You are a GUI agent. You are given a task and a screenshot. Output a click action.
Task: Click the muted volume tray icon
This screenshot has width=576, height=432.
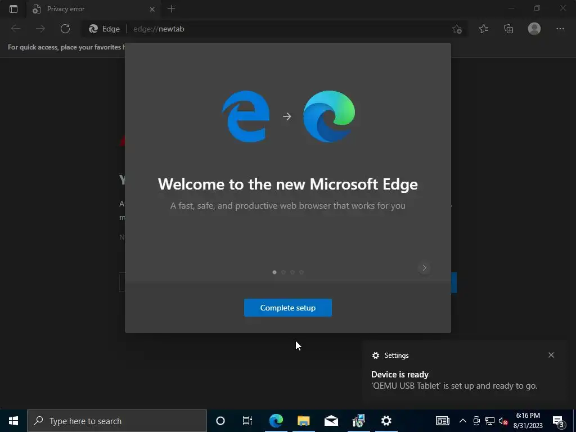[503, 421]
